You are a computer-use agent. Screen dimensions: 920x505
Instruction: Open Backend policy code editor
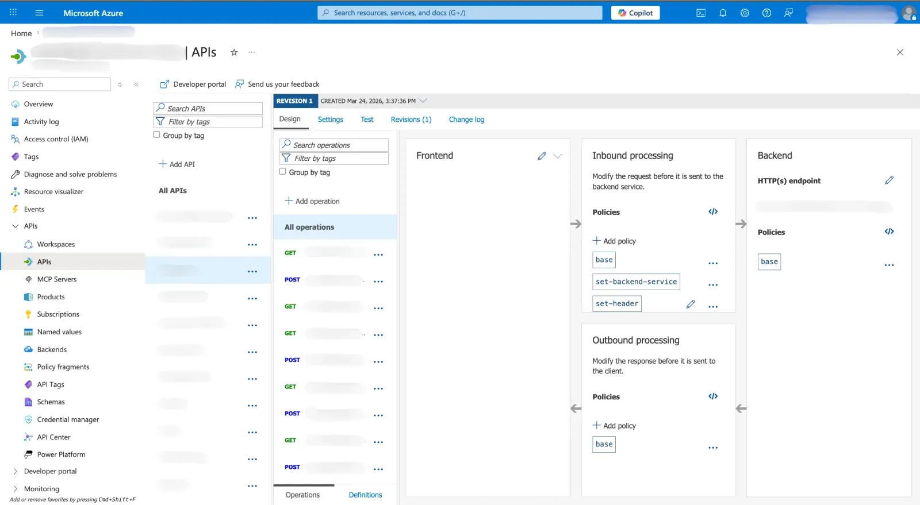pos(889,232)
